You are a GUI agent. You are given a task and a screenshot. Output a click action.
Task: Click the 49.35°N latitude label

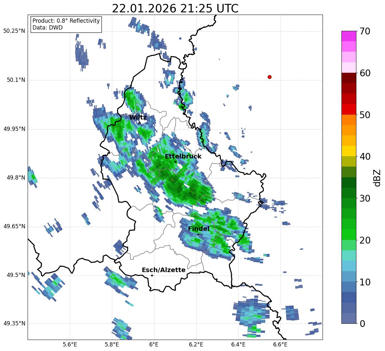(x=14, y=323)
